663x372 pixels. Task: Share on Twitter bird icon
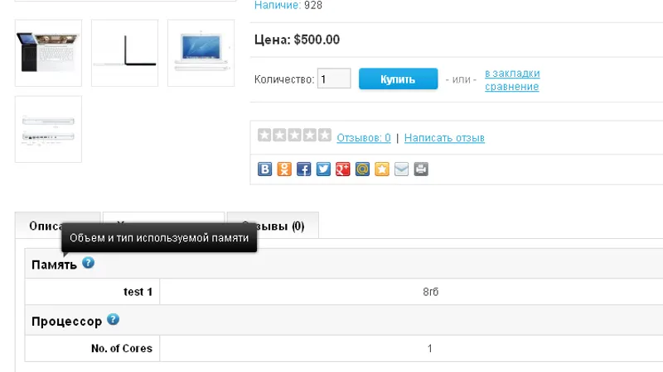323,169
